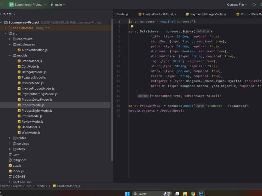Collapse the models folder
262x196 pixels.
tap(10, 55)
